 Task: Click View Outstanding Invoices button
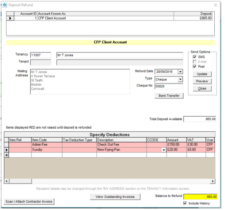coord(115,197)
